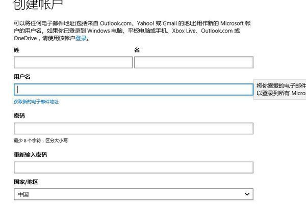Click the 密码 label text
This screenshot has height=205, width=306.
click(19, 115)
